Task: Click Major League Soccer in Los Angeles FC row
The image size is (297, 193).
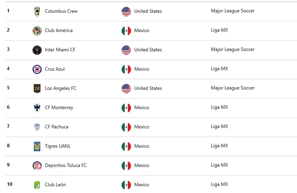Action: point(232,88)
